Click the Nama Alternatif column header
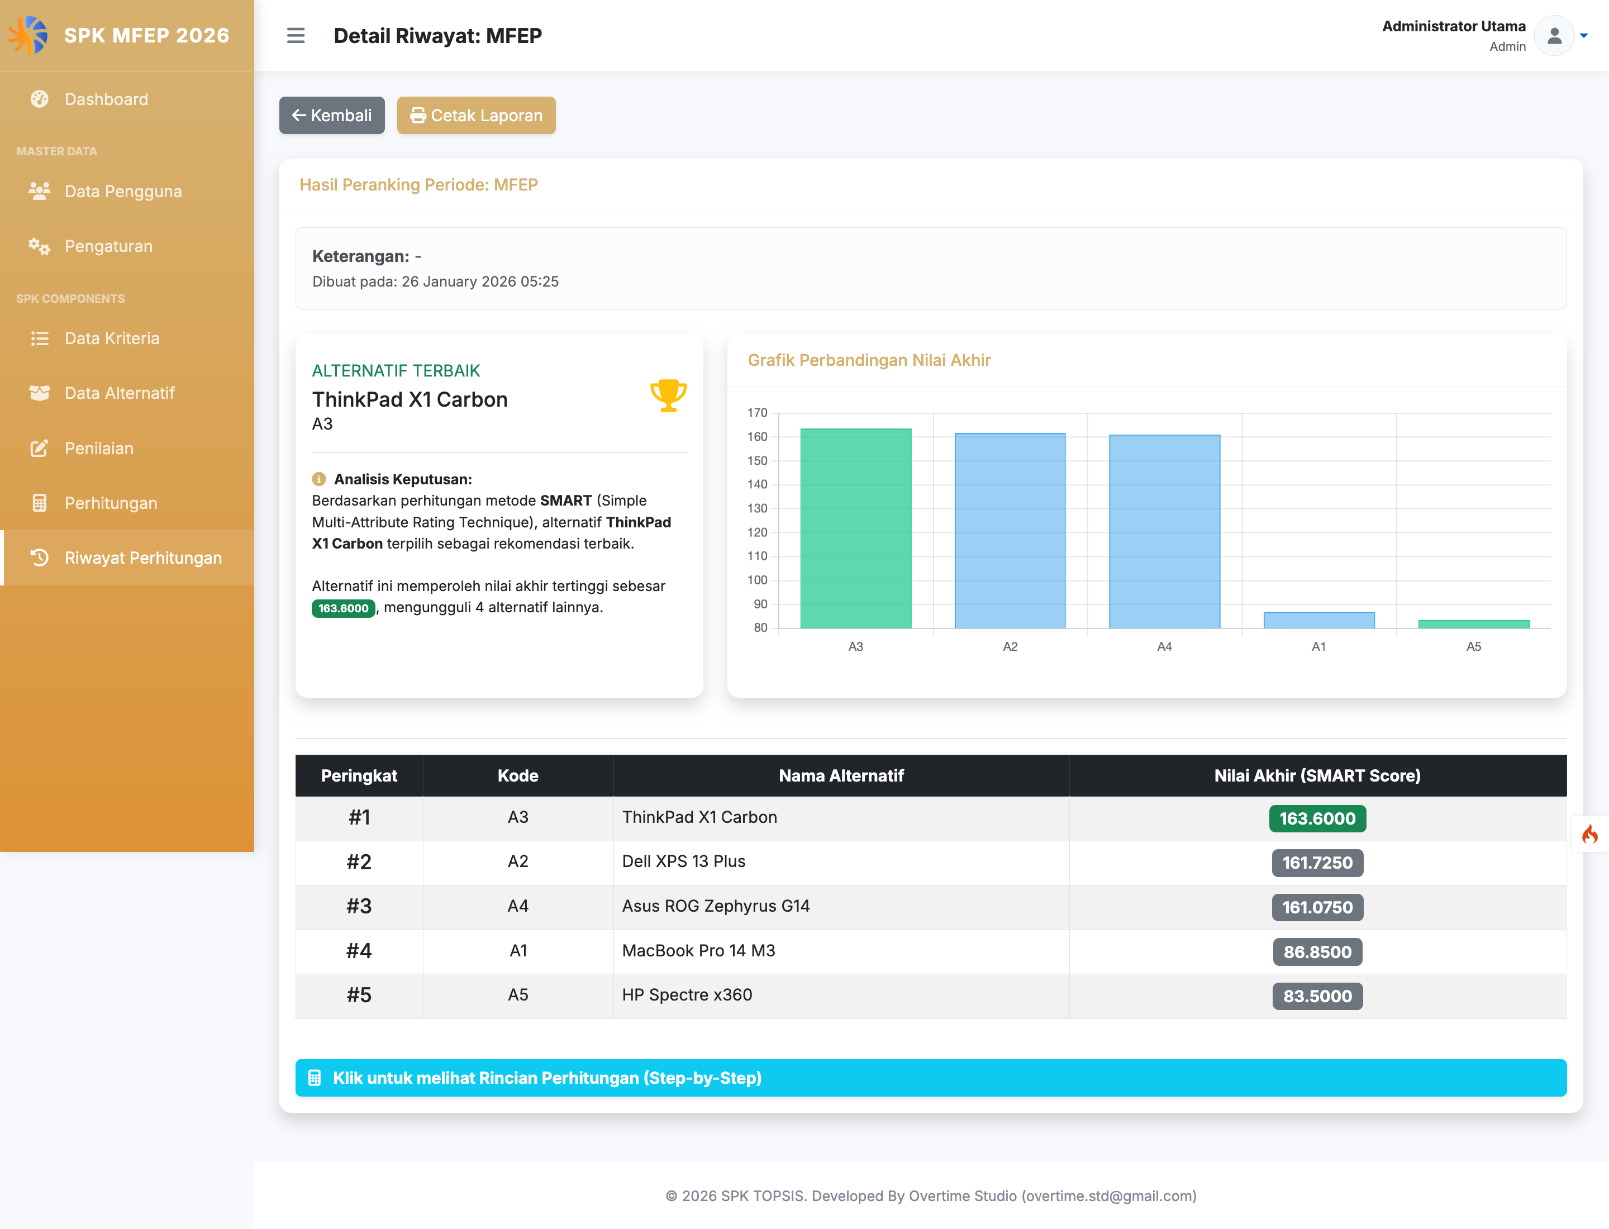1609x1229 pixels. tap(841, 775)
